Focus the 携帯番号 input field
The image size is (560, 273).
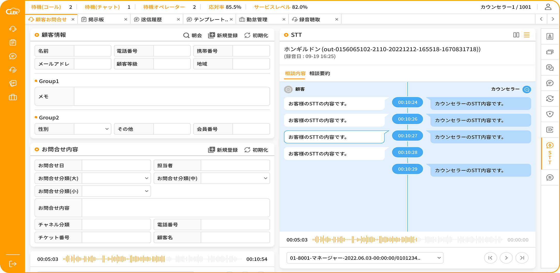pos(251,51)
